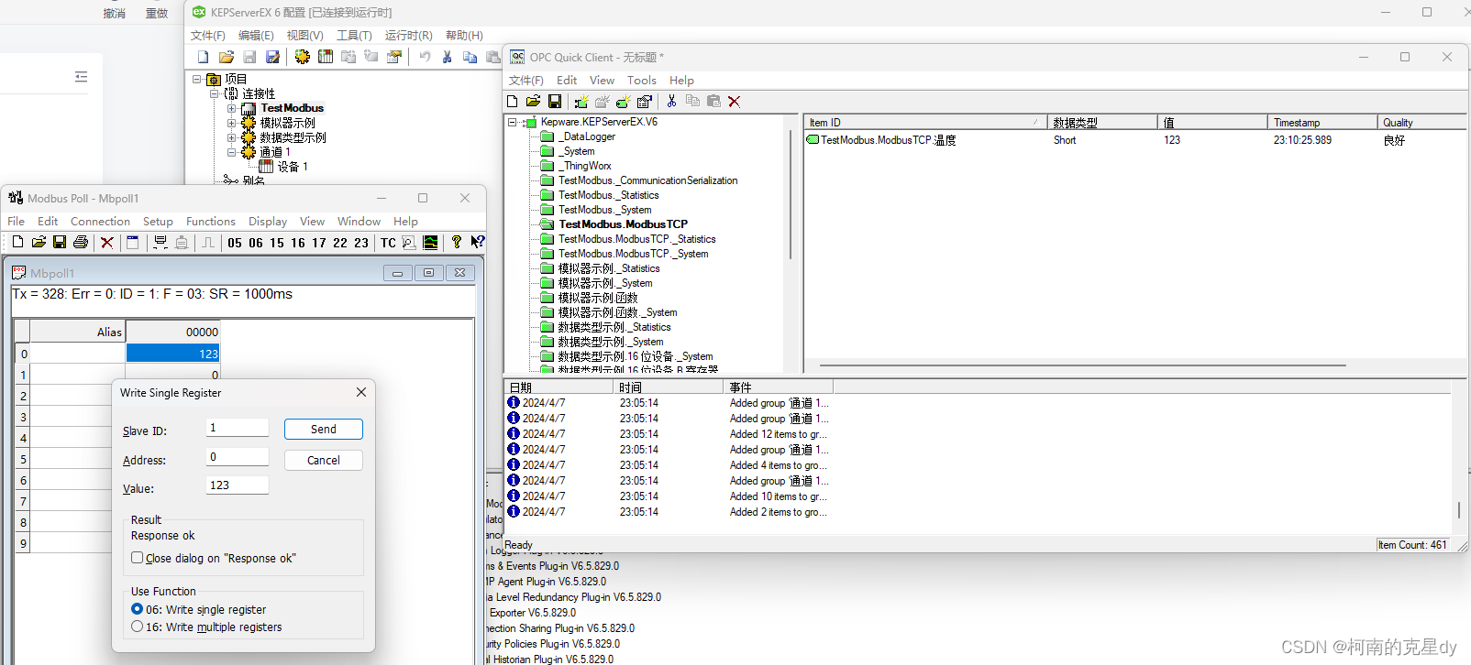Viewport: 1471px width, 665px height.
Task: Select _DataLogger group in OPC tree
Action: 587,136
